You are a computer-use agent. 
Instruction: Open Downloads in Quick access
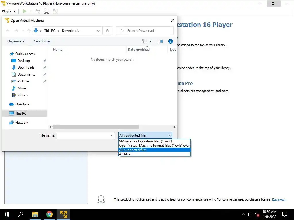pos(26,68)
